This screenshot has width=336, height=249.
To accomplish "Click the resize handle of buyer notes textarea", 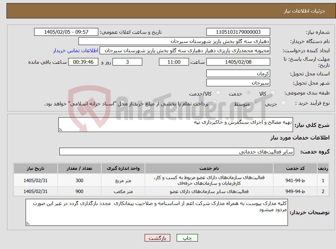I will coord(28,223).
